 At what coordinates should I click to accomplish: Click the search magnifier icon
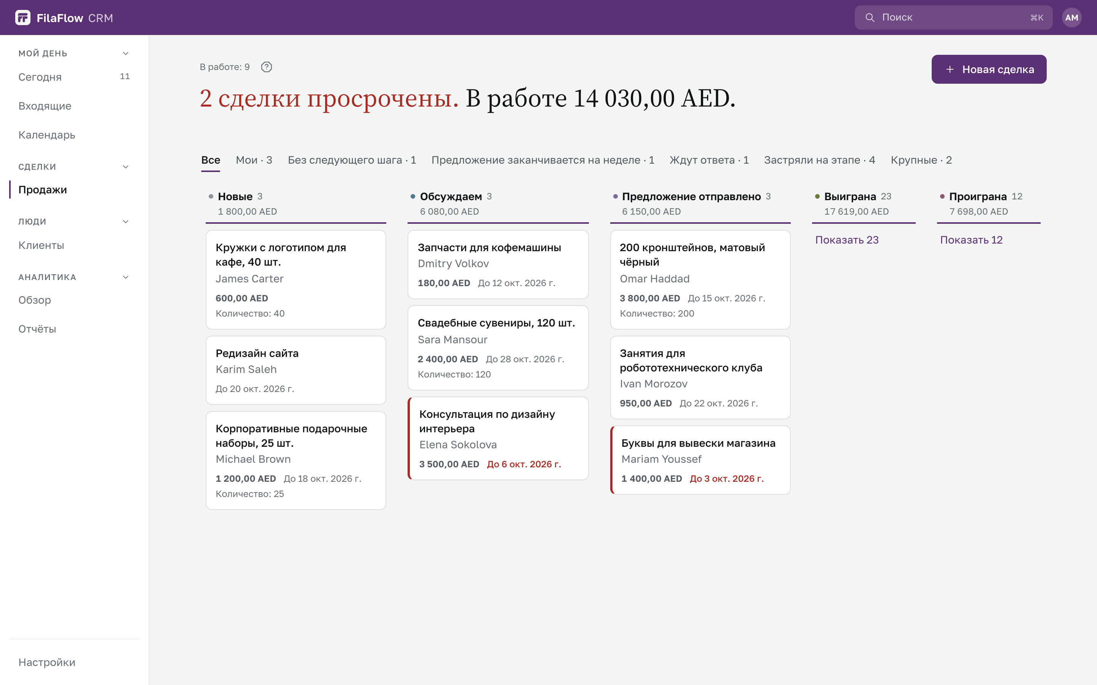(870, 18)
